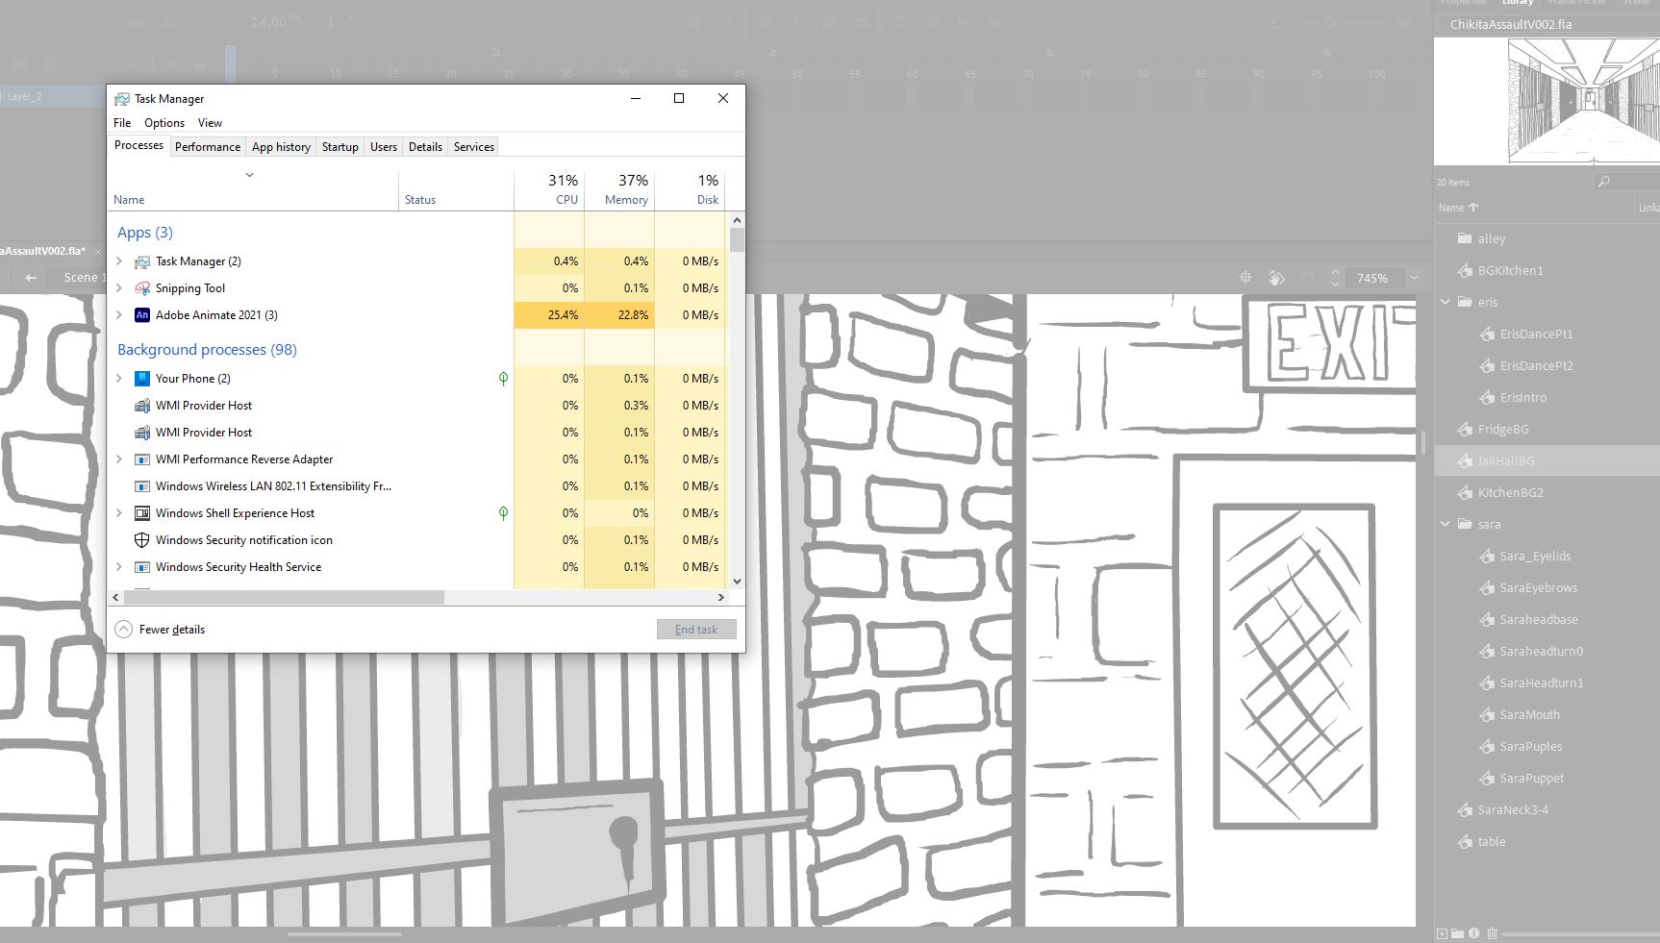The width and height of the screenshot is (1660, 943).
Task: Select the JailHallBG item in the Library list
Action: tap(1506, 460)
